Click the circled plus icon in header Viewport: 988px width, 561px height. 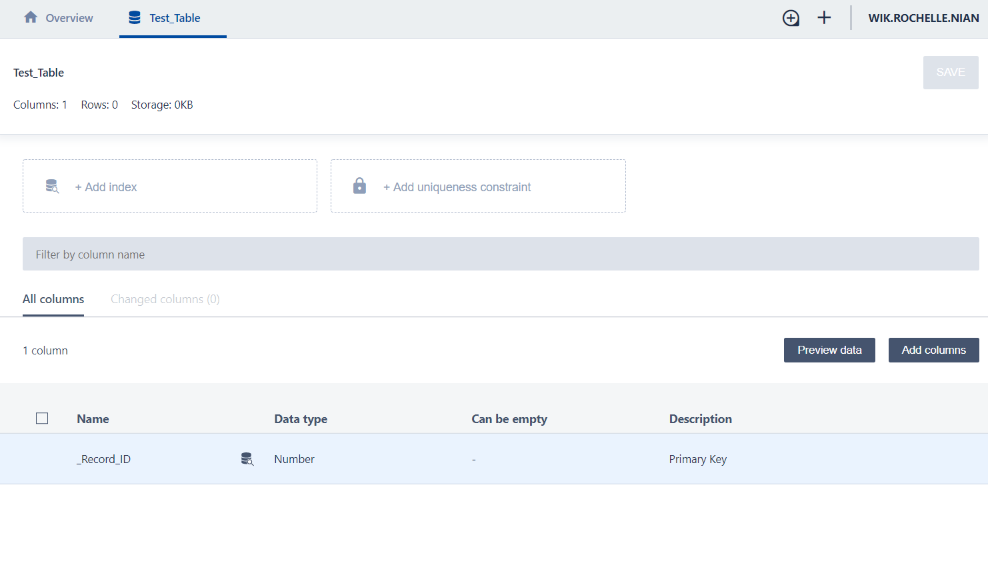[791, 18]
